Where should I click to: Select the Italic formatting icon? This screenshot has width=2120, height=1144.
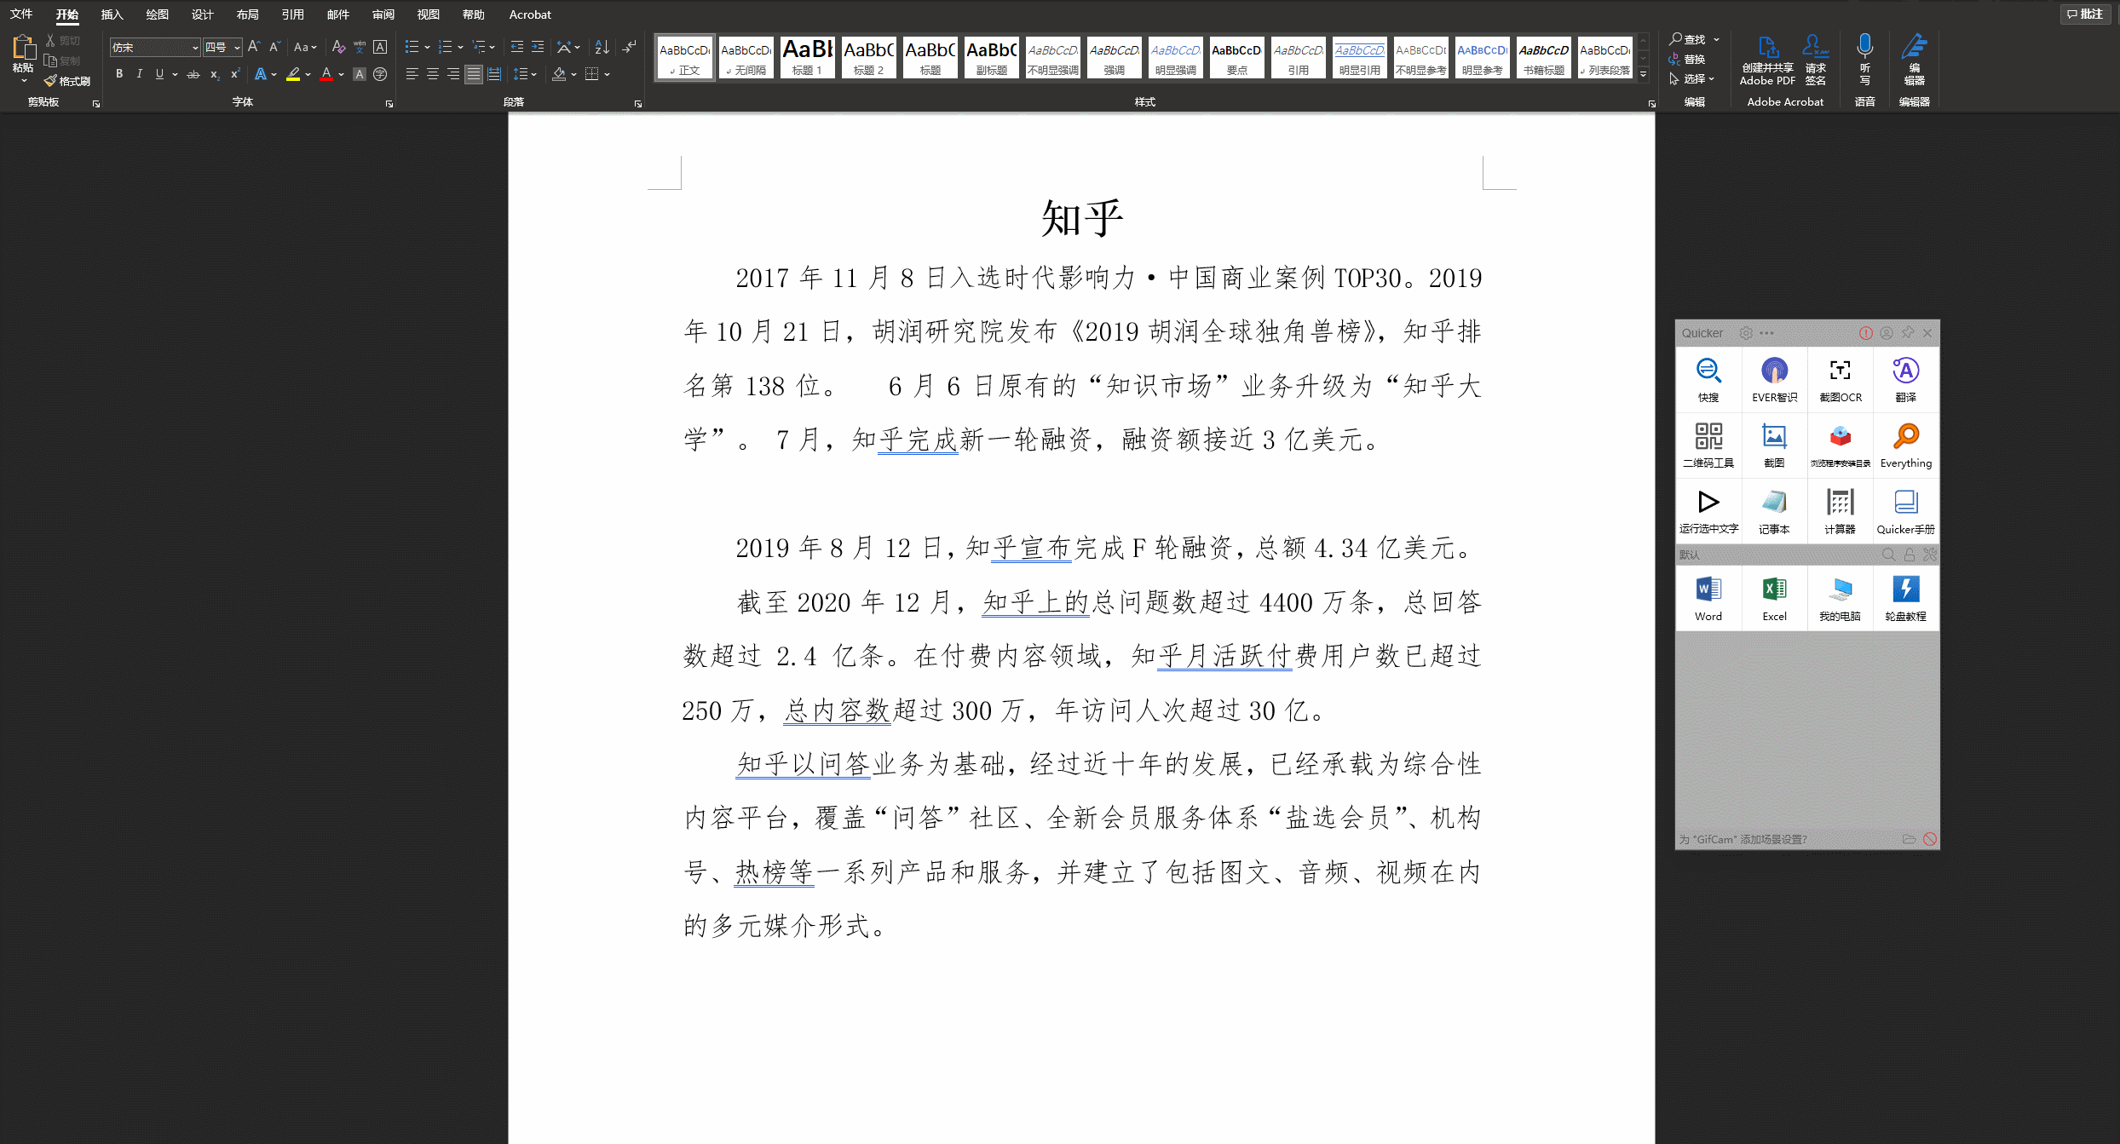point(141,73)
